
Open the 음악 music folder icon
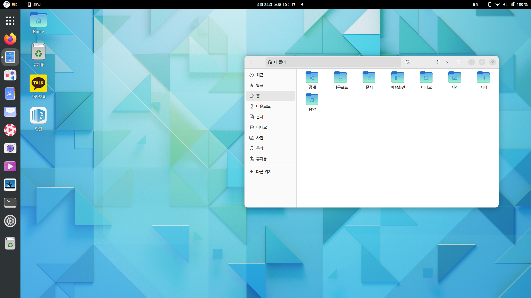point(312,100)
